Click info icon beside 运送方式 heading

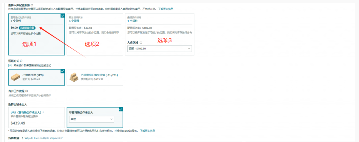click(21, 61)
